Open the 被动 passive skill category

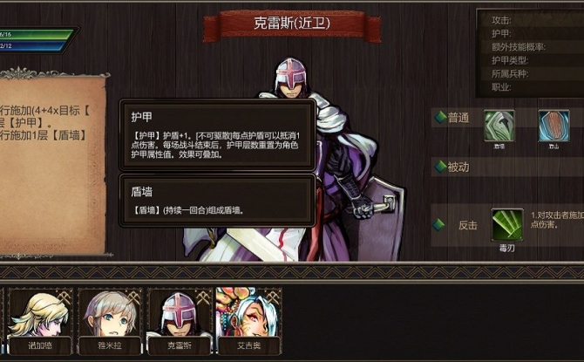pos(458,167)
